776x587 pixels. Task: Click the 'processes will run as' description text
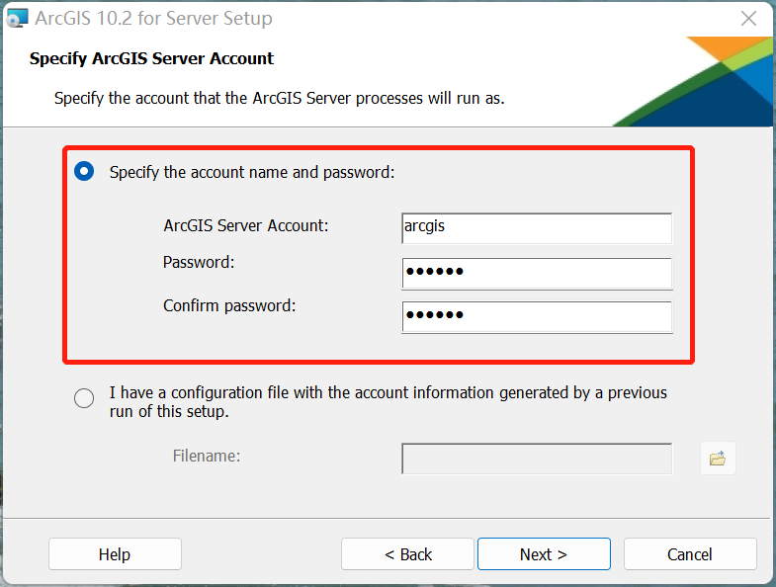(430, 98)
